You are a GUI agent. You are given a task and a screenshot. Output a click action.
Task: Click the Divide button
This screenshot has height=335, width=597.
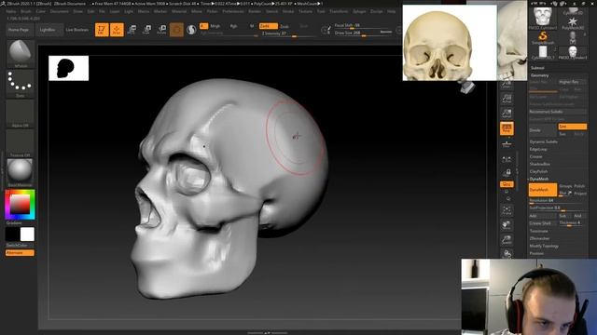[x=543, y=130]
